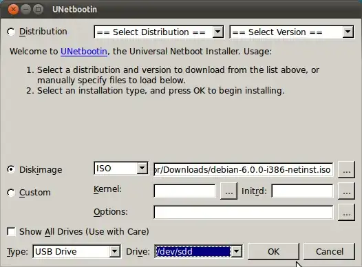Select the Distribution radio button

[11, 32]
